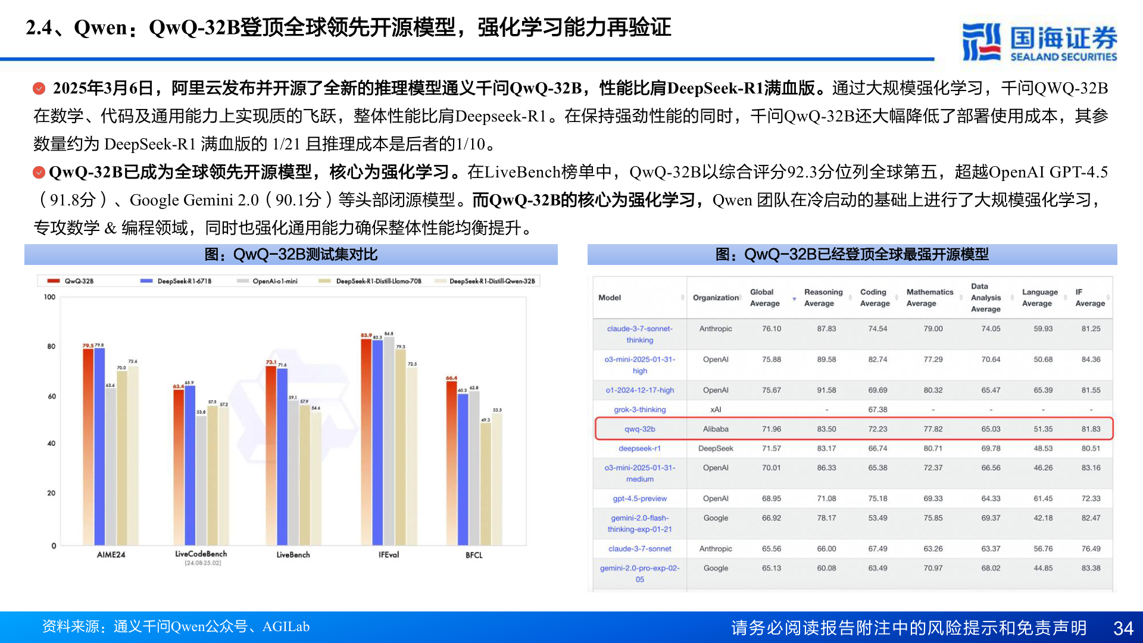Image resolution: width=1143 pixels, height=643 pixels.
Task: Open the qwq-32b model link
Action: click(x=639, y=429)
